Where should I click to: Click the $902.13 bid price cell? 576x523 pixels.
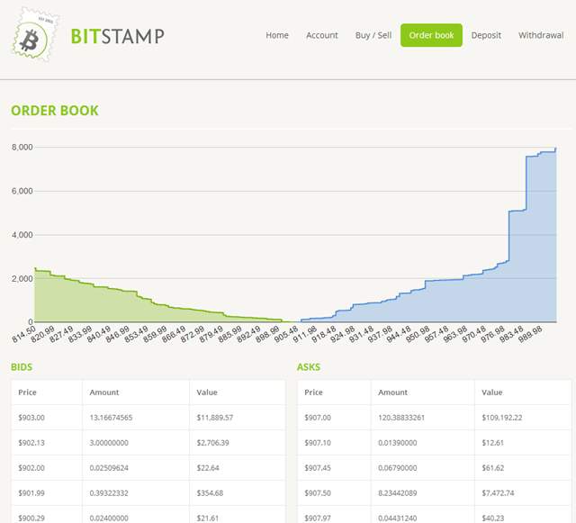coord(31,443)
